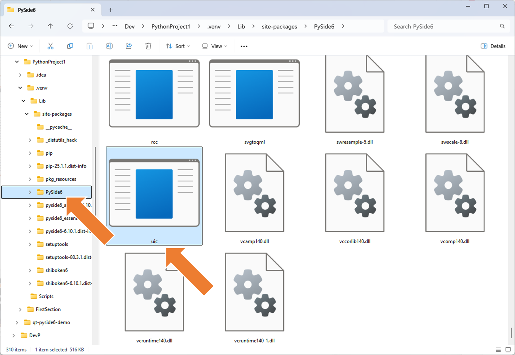
Task: Close the PySide6 tab
Action: pos(93,10)
